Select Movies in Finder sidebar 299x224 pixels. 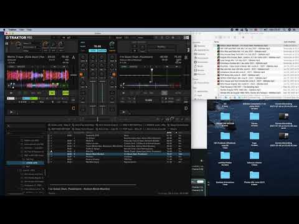pyautogui.click(x=199, y=70)
